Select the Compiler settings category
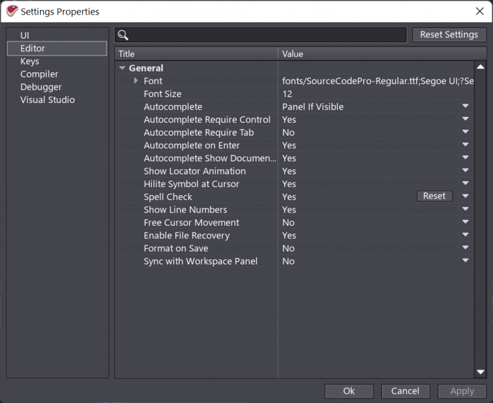 pos(39,74)
